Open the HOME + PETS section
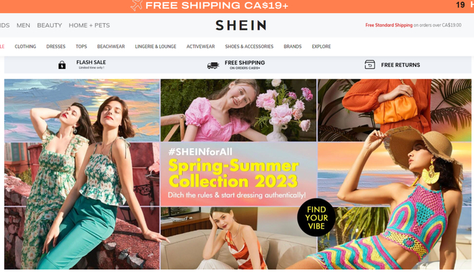 89,25
